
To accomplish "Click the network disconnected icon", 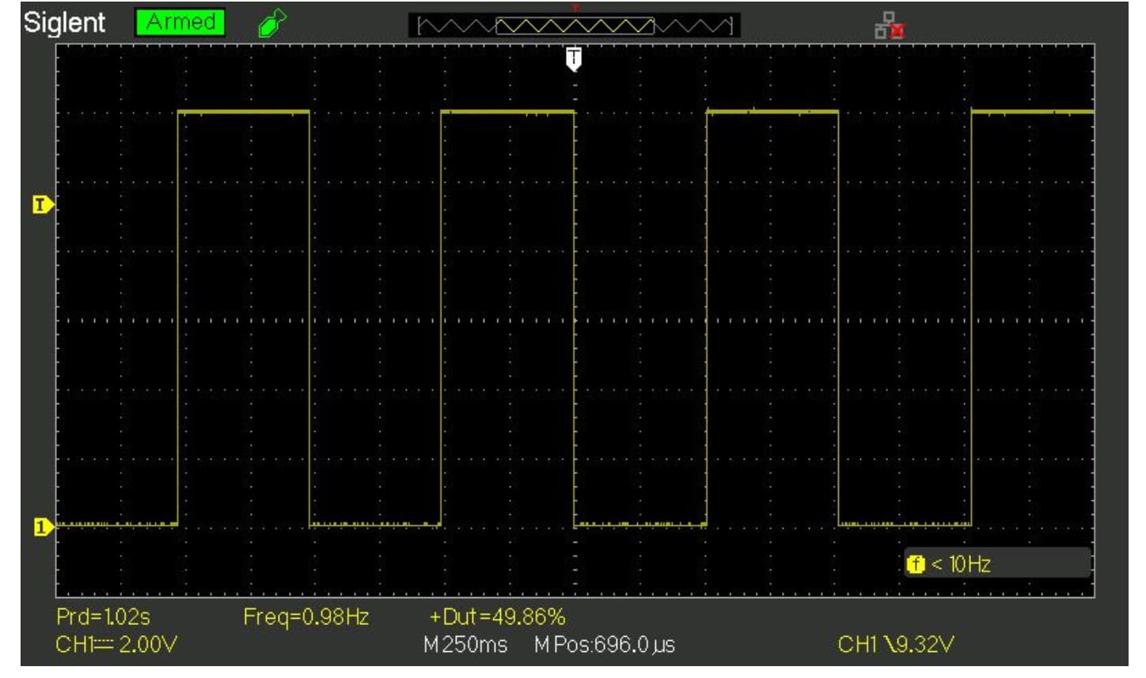I will pos(889,25).
